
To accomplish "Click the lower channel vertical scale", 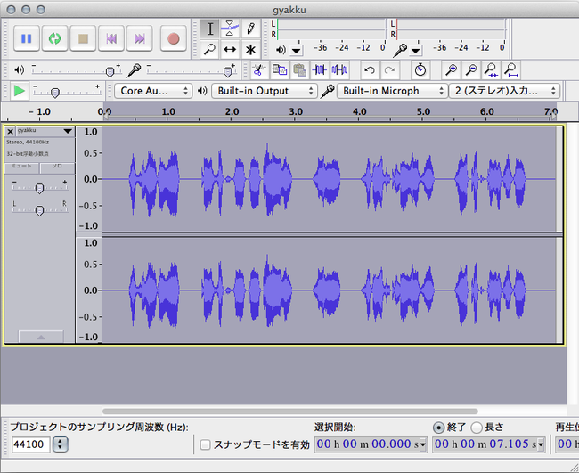I will (88, 290).
